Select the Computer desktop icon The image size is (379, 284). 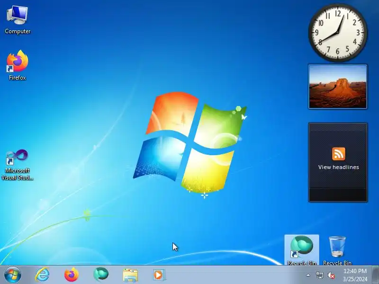point(18,20)
